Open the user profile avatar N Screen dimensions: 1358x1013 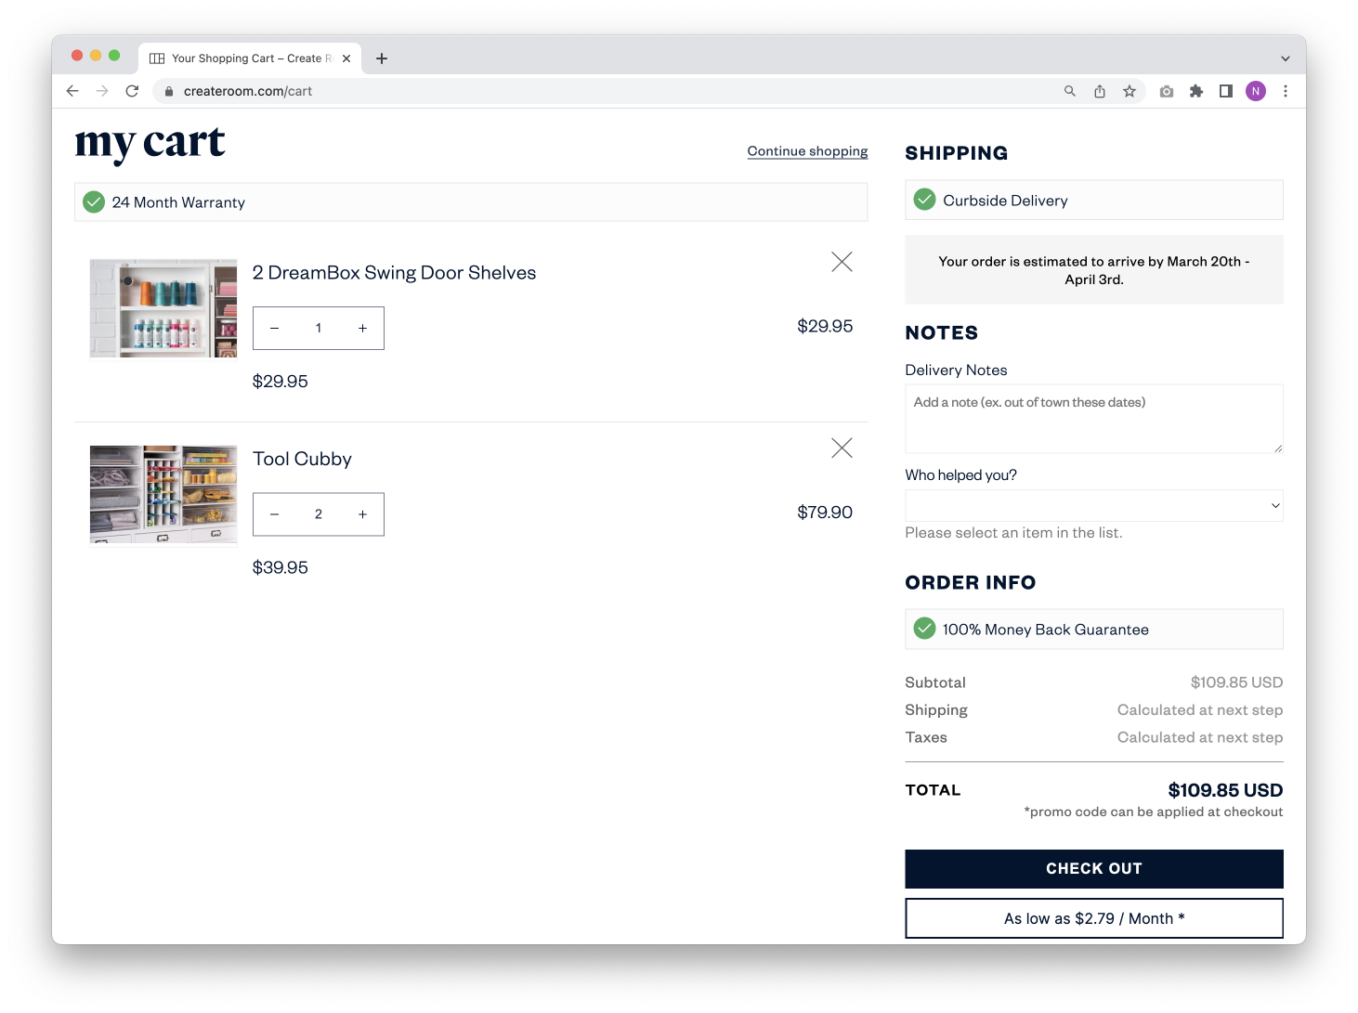1256,91
